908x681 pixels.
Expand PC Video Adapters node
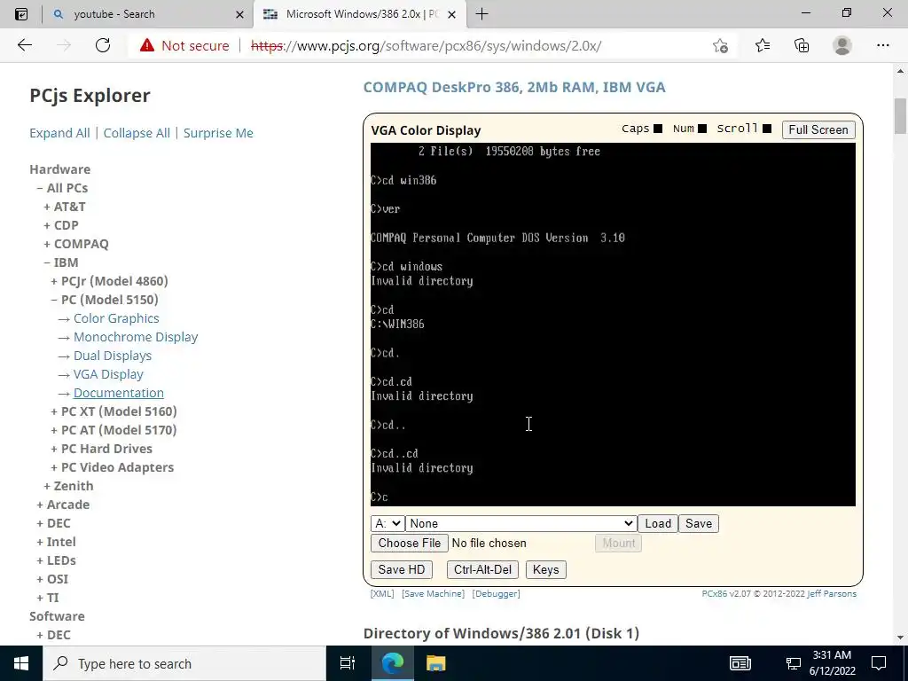point(54,467)
